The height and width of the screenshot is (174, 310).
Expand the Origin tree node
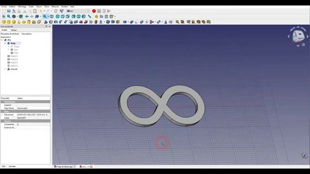point(9,46)
